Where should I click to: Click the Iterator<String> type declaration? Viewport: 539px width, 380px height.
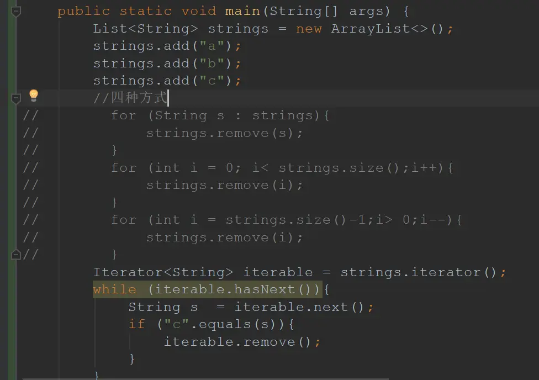(163, 272)
